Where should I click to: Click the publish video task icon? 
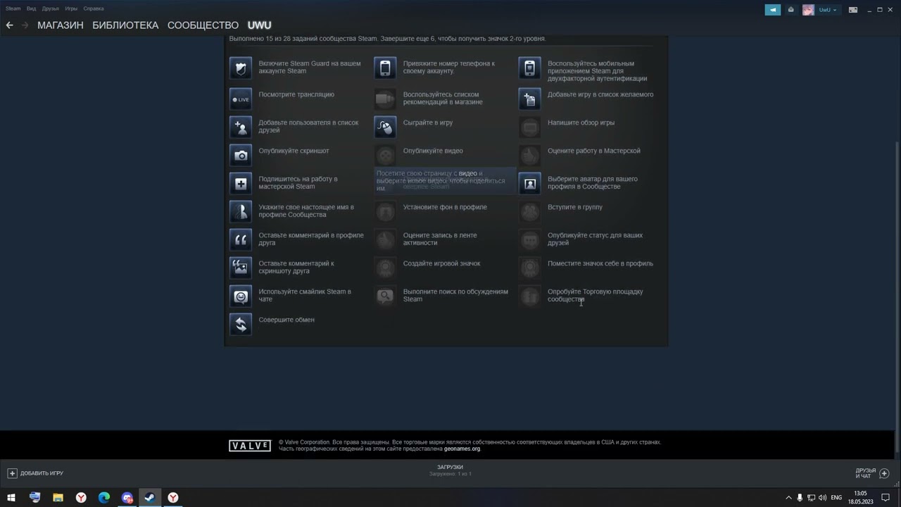385,155
